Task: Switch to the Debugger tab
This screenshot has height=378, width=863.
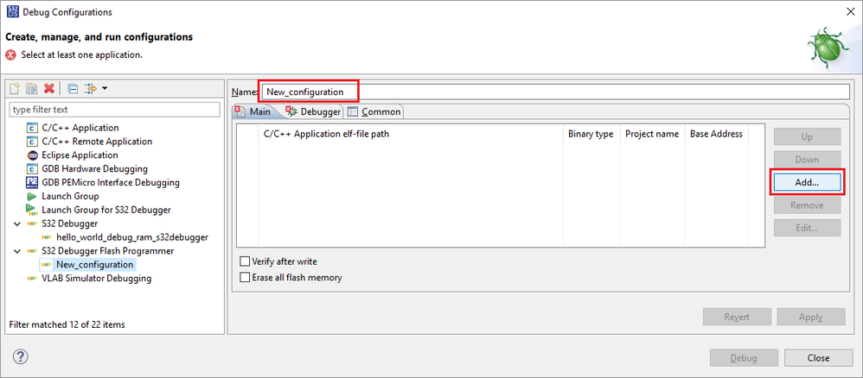Action: pyautogui.click(x=314, y=112)
